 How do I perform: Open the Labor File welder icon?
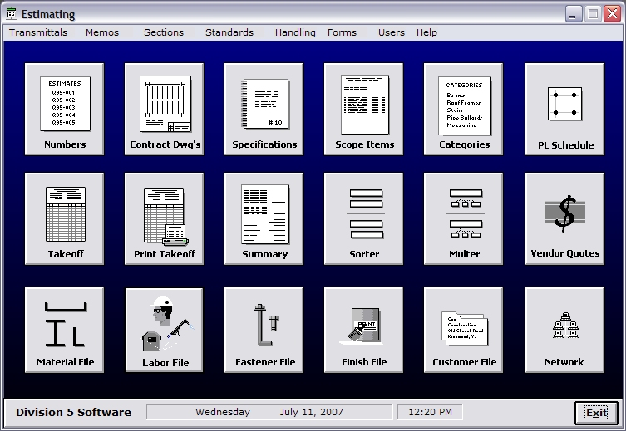pos(165,327)
